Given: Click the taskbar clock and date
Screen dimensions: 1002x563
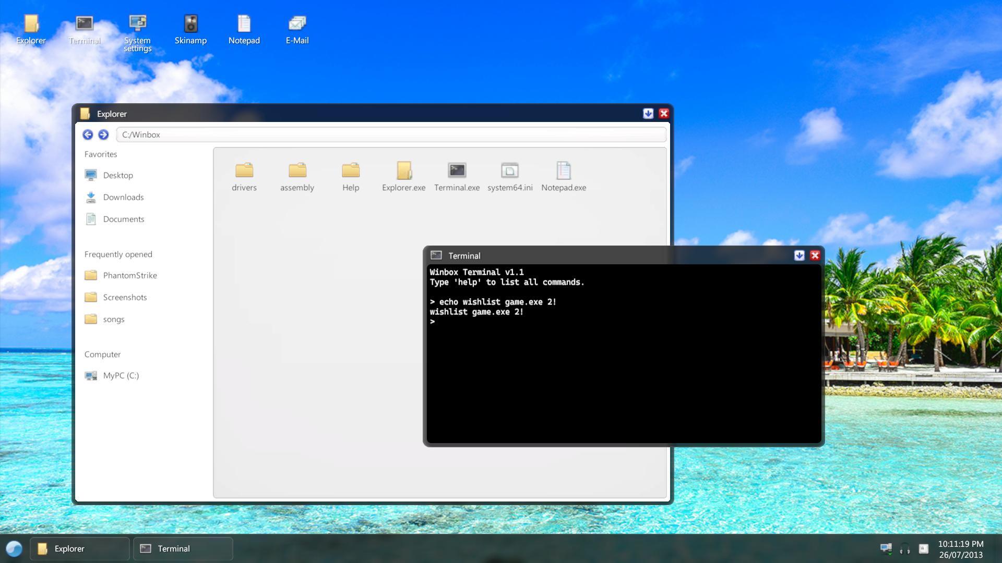Looking at the screenshot, I should click(960, 549).
